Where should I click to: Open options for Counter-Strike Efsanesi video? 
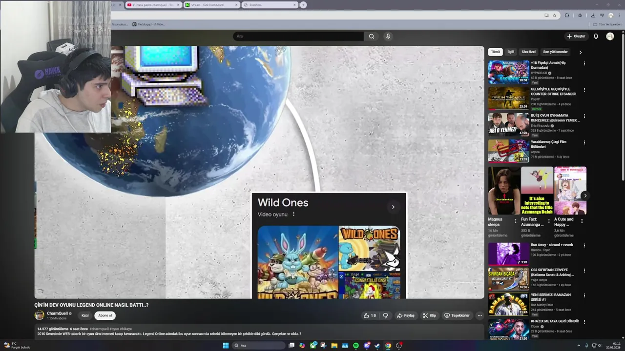[x=584, y=90]
